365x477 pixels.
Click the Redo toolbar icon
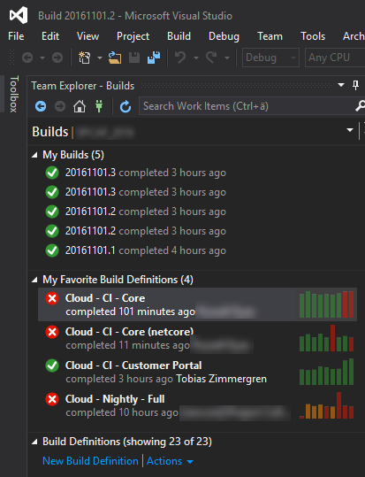click(211, 58)
